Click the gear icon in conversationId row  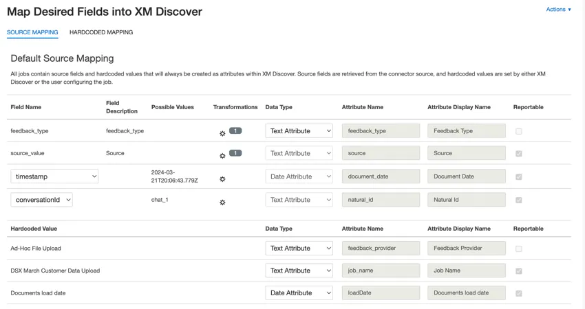[222, 203]
